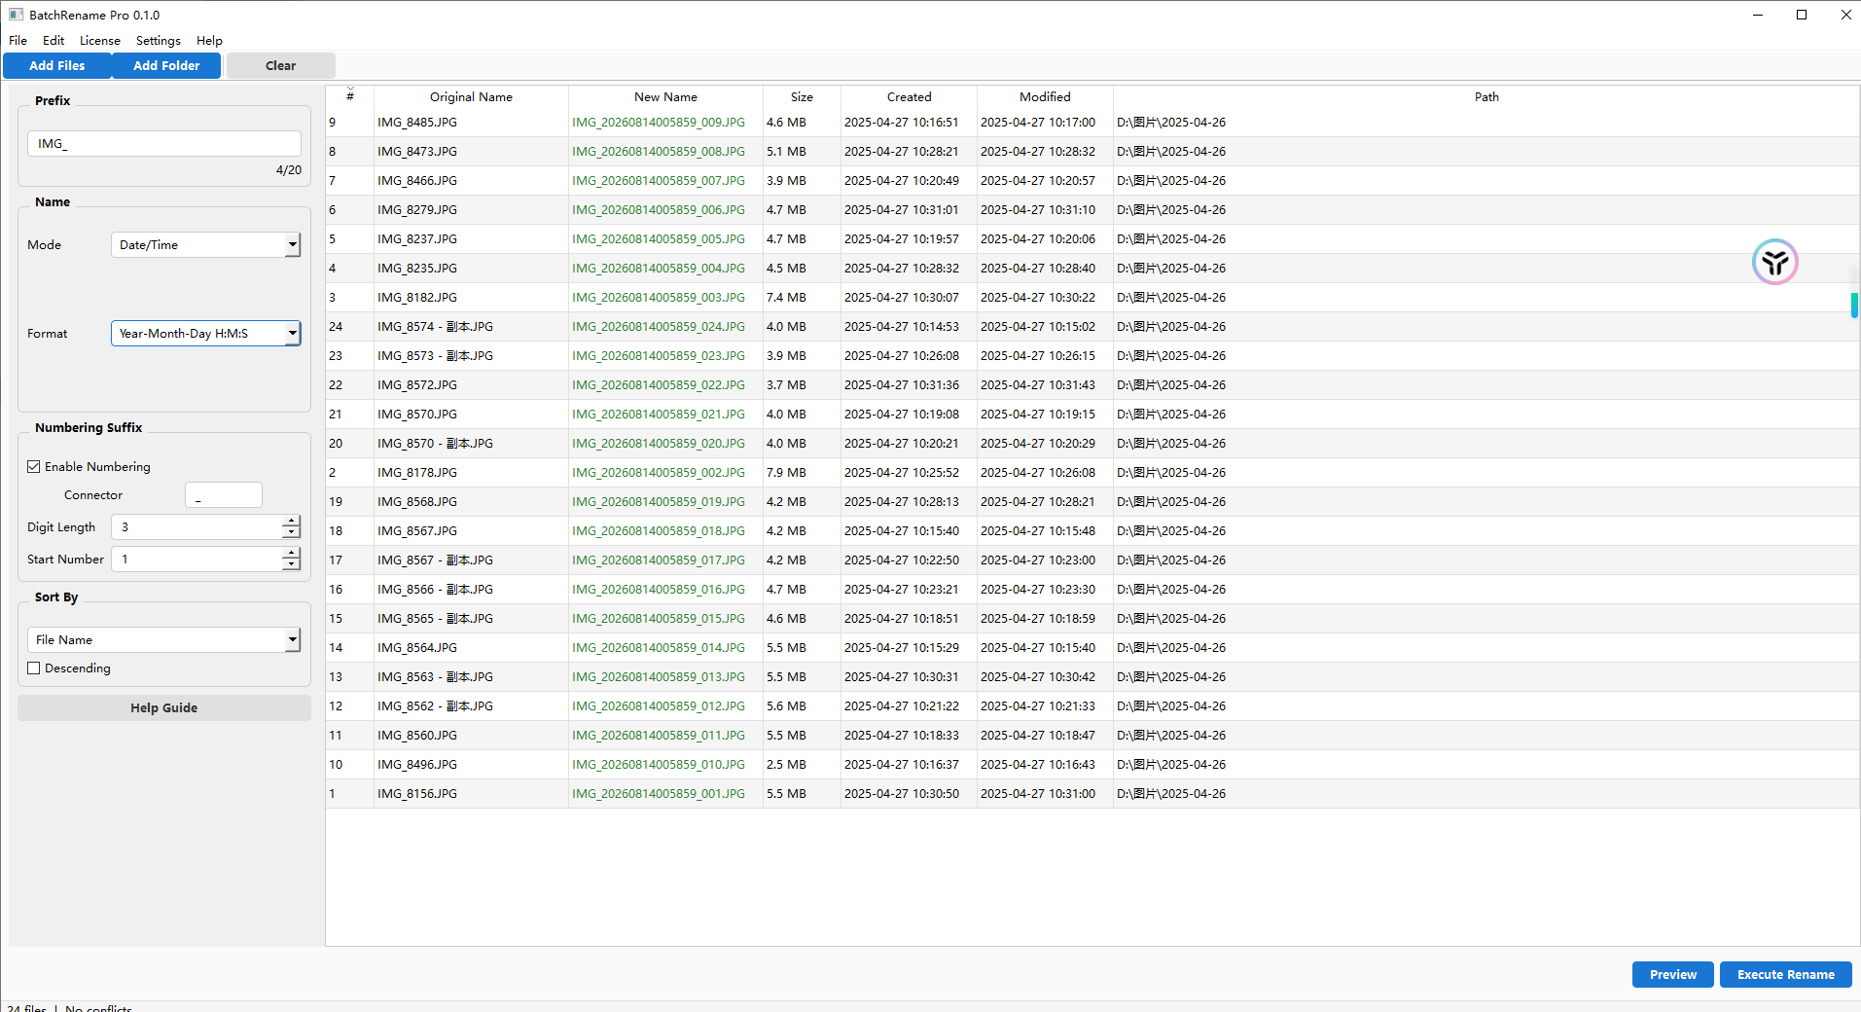Click the 24 files status bar text

tap(26, 1008)
